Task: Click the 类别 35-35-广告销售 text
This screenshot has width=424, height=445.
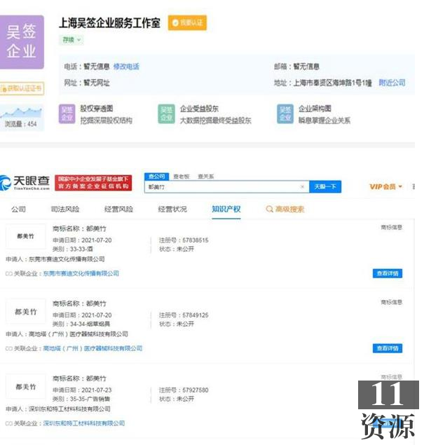Action: pos(81,399)
